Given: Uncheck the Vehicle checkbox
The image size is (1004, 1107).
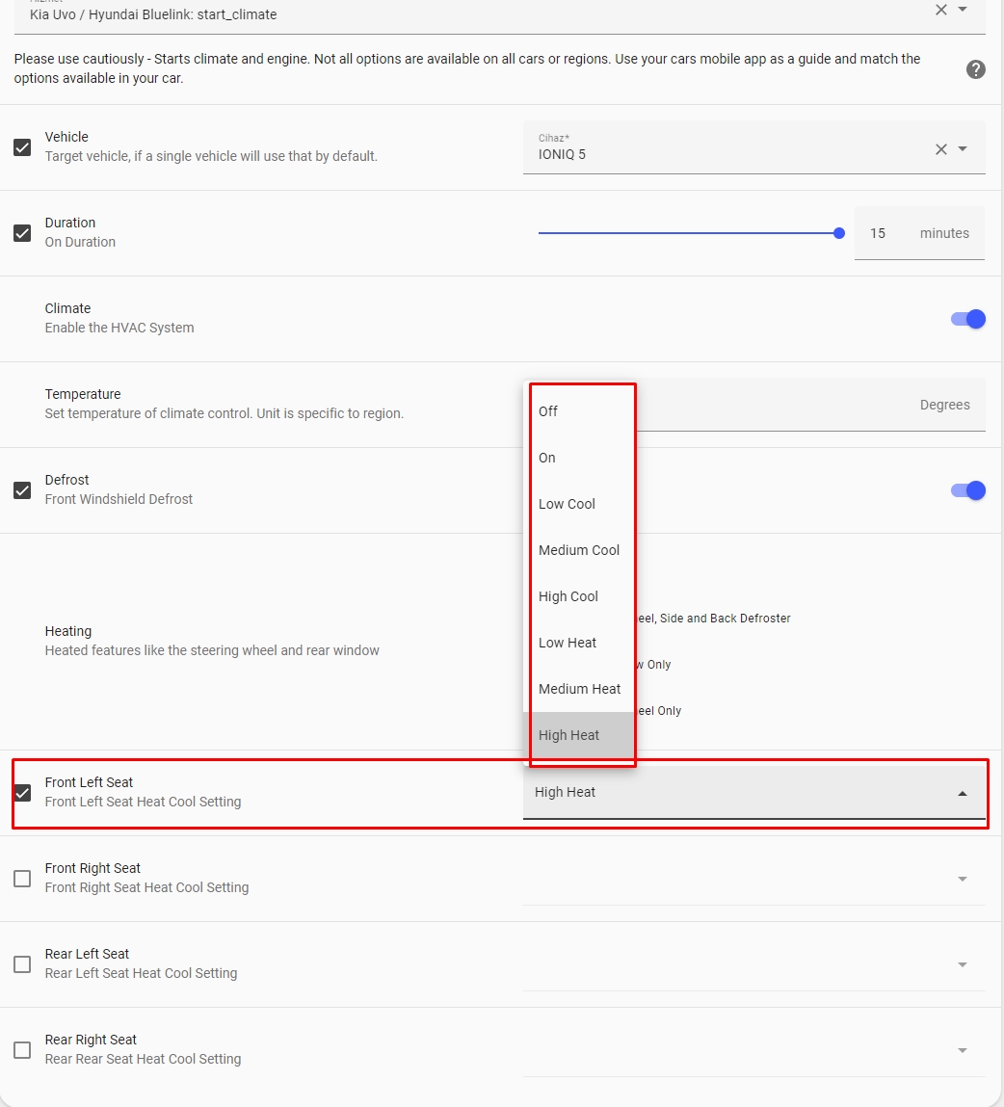Looking at the screenshot, I should [21, 147].
